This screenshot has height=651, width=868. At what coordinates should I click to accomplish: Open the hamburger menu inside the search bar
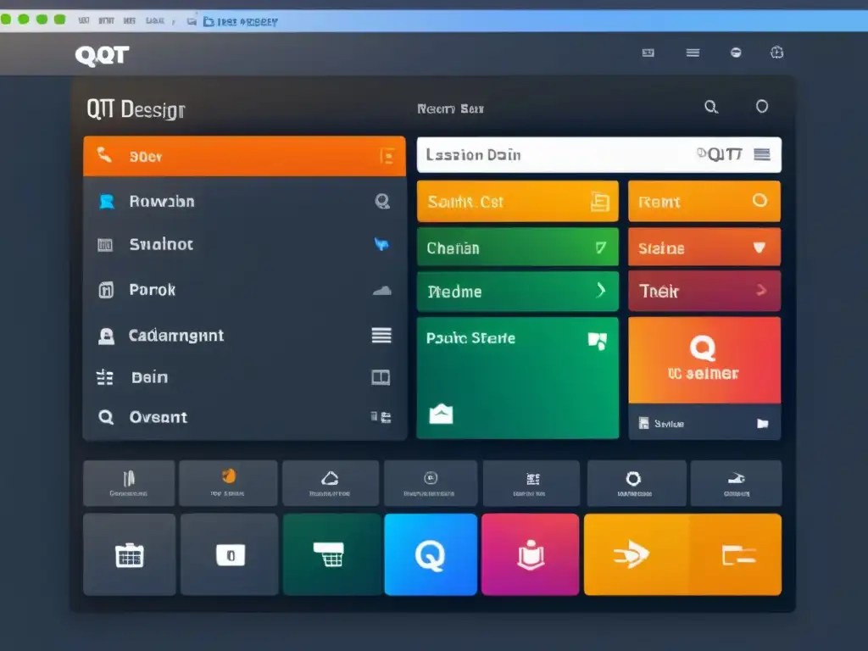[x=761, y=154]
